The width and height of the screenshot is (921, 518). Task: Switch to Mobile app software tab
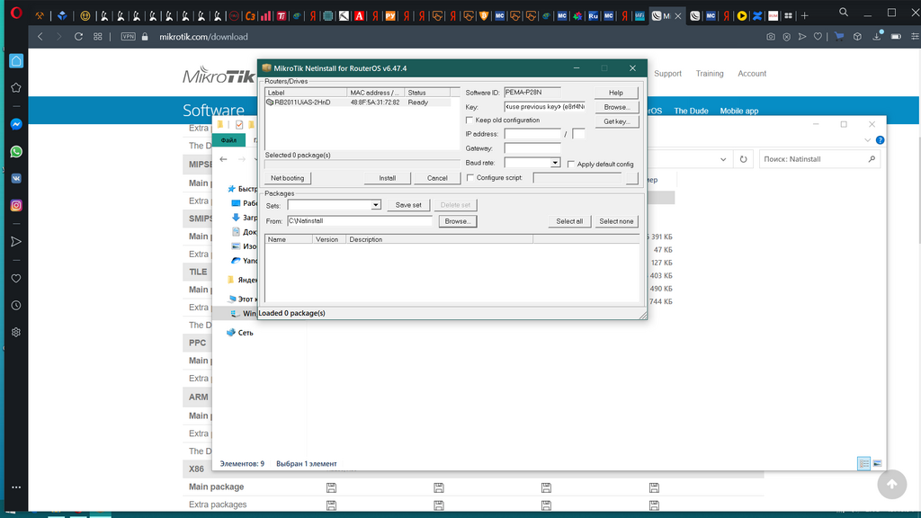point(739,111)
